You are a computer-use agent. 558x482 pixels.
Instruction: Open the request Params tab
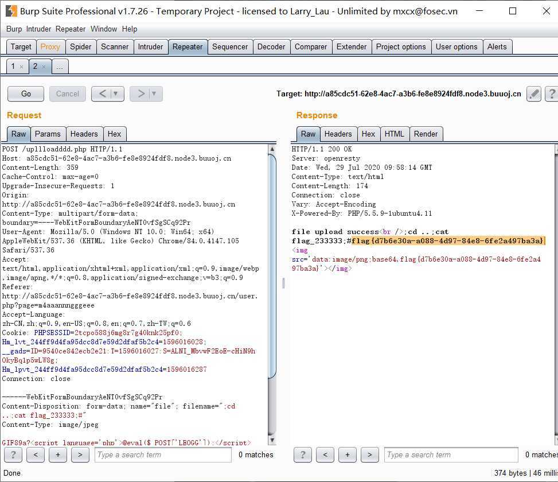pyautogui.click(x=48, y=134)
